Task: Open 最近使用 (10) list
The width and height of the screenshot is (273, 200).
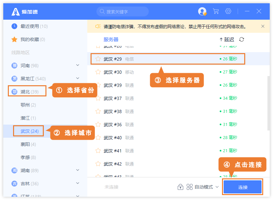Action: coord(34,26)
